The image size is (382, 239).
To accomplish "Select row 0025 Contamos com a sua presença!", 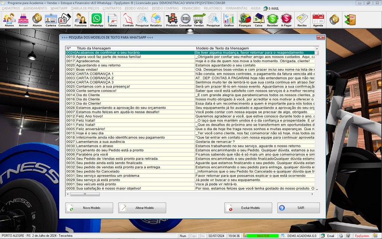I will [x=190, y=87].
